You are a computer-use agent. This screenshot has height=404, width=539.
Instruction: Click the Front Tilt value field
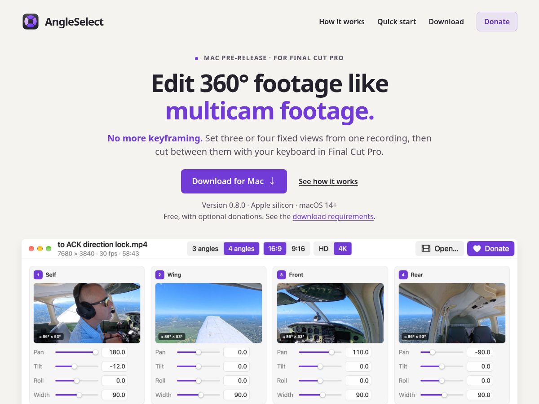(x=358, y=367)
